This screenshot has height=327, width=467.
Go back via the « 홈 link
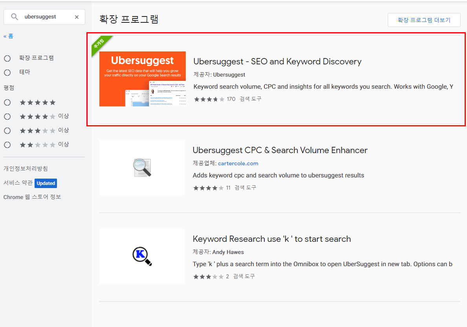coord(8,36)
